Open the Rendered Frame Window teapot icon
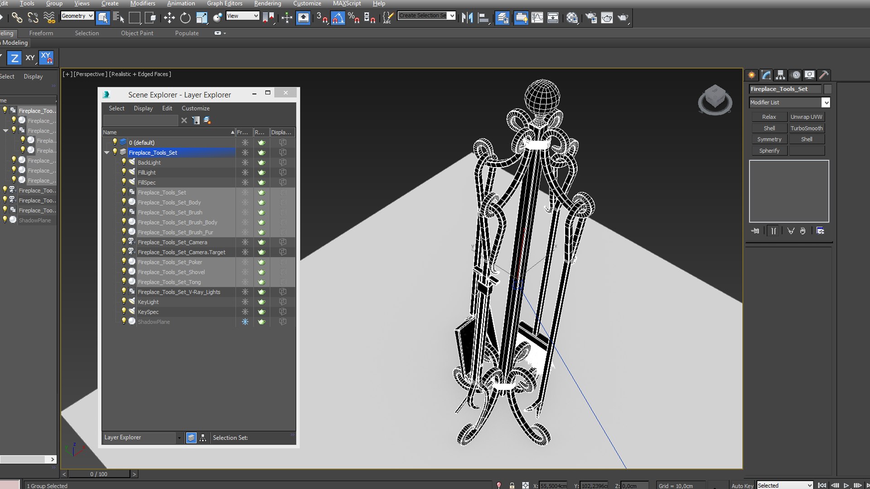870x489 pixels. (607, 18)
